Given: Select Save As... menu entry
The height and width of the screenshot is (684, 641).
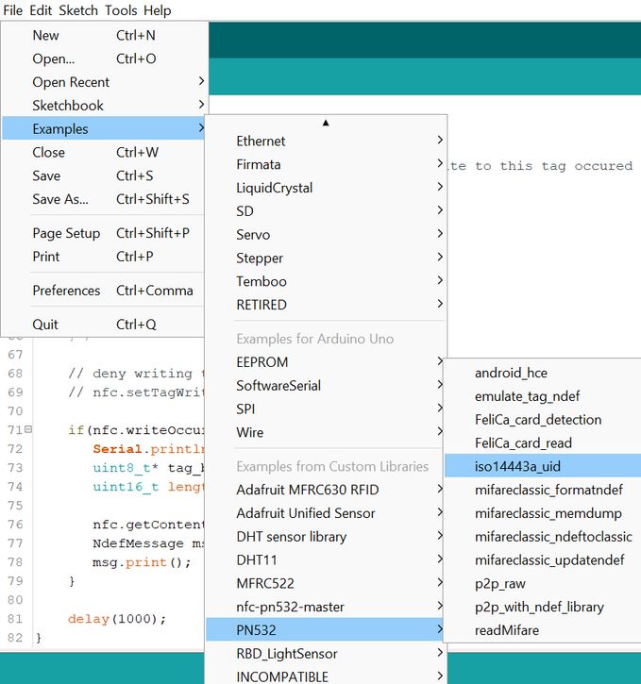Looking at the screenshot, I should point(104,199).
